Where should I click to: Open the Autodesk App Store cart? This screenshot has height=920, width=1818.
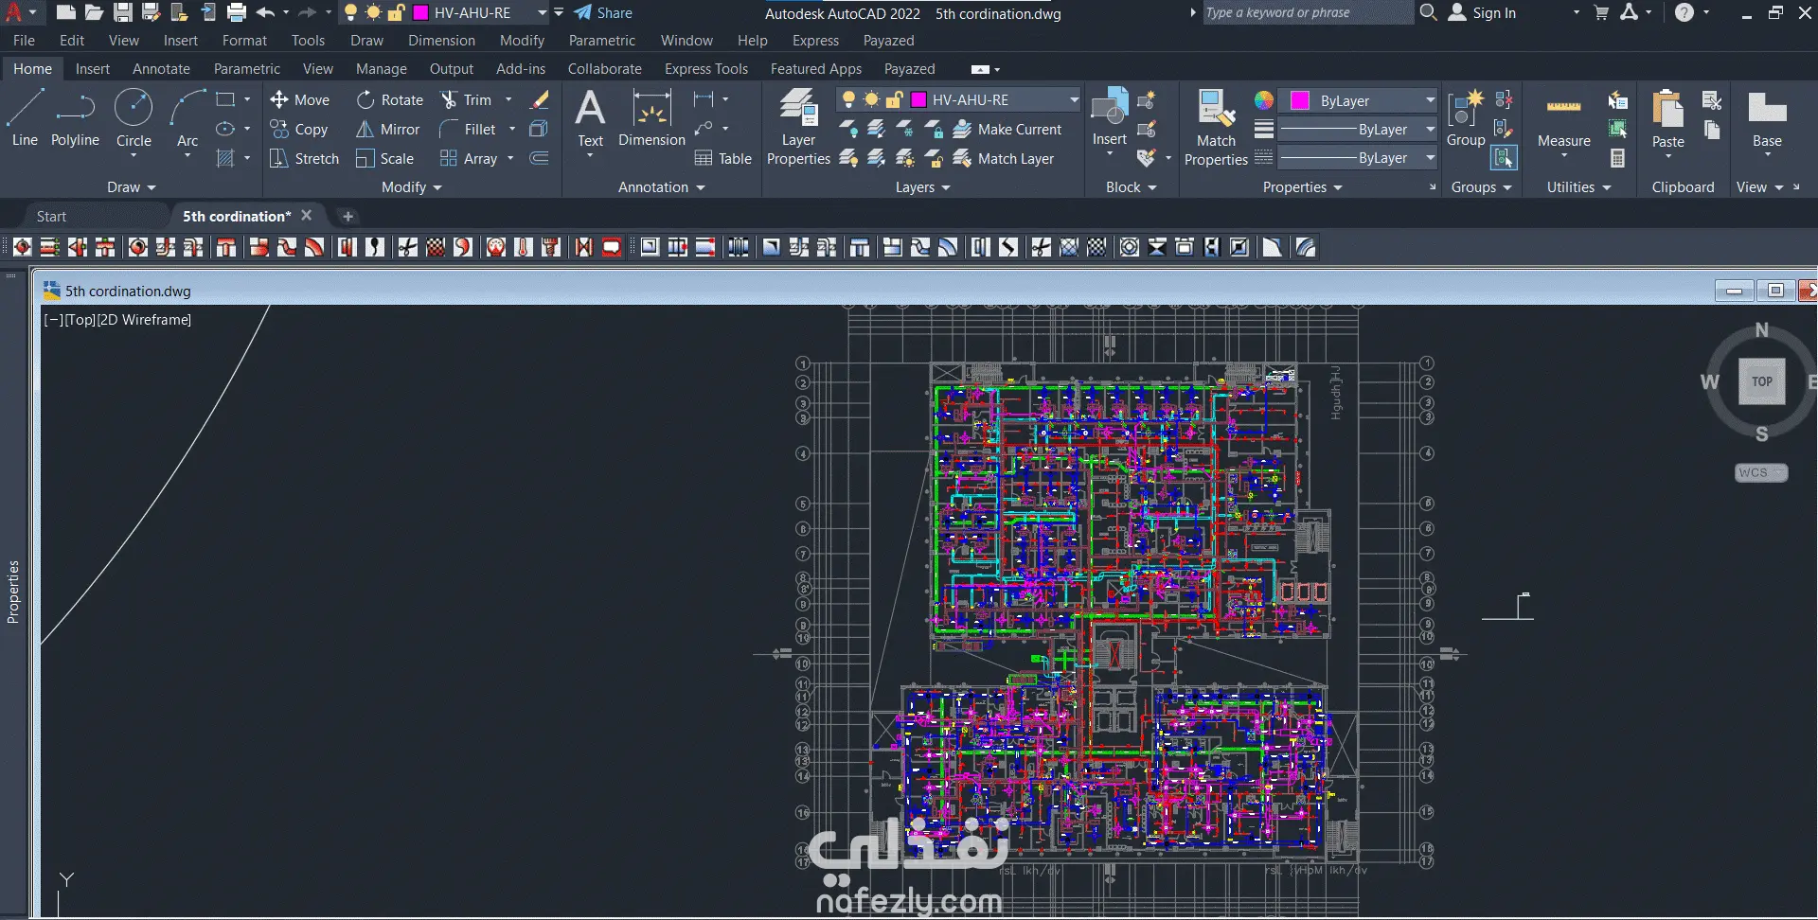(x=1601, y=13)
